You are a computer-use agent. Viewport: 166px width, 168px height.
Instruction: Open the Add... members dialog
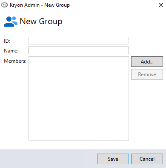(x=147, y=62)
